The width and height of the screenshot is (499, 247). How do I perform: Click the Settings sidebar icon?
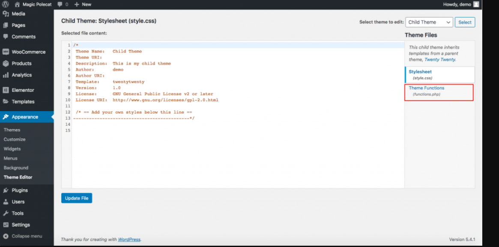point(6,225)
